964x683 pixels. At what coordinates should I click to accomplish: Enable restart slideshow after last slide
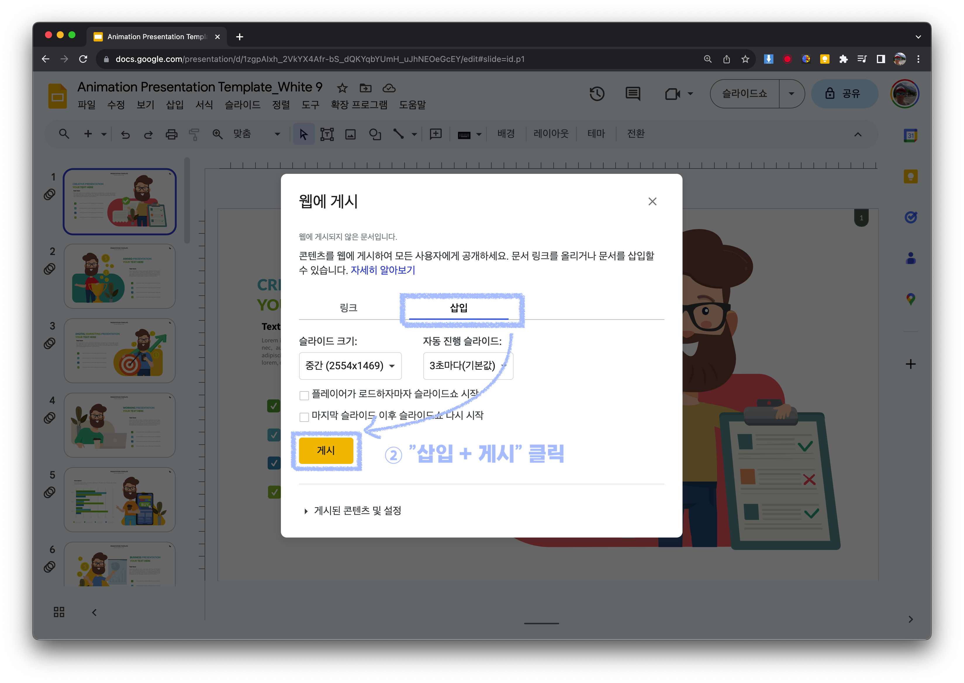(x=304, y=417)
